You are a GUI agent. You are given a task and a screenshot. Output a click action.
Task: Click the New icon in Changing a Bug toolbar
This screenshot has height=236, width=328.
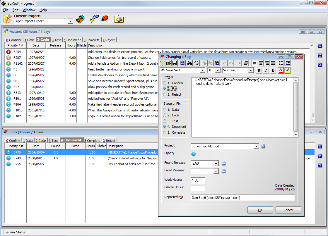[x=162, y=63]
